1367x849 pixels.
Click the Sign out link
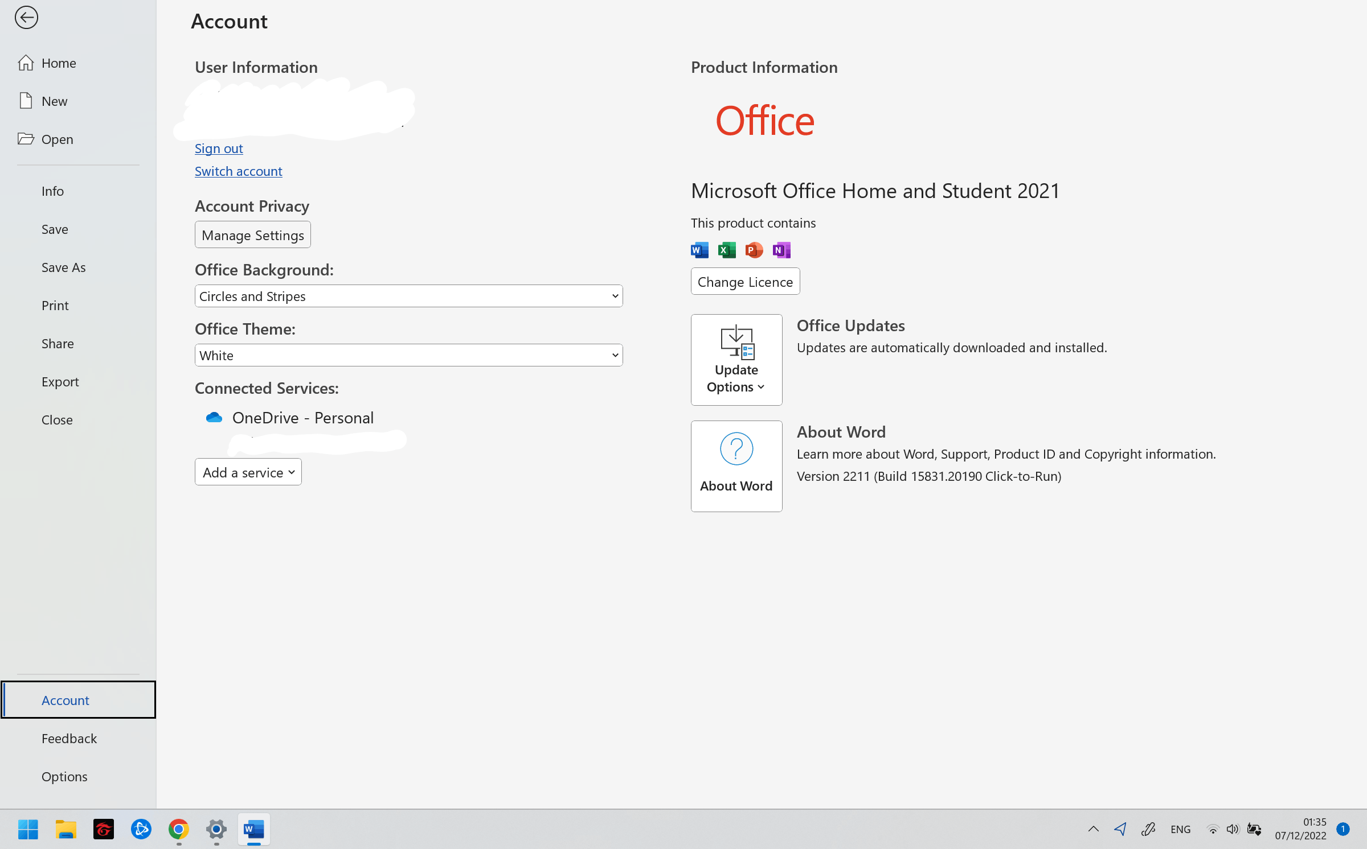(x=219, y=149)
